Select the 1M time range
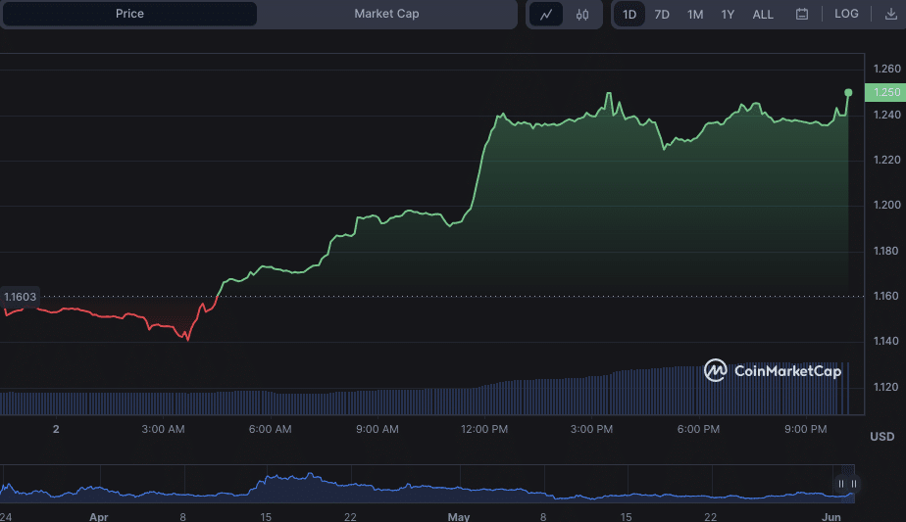This screenshot has height=522, width=906. tap(695, 15)
